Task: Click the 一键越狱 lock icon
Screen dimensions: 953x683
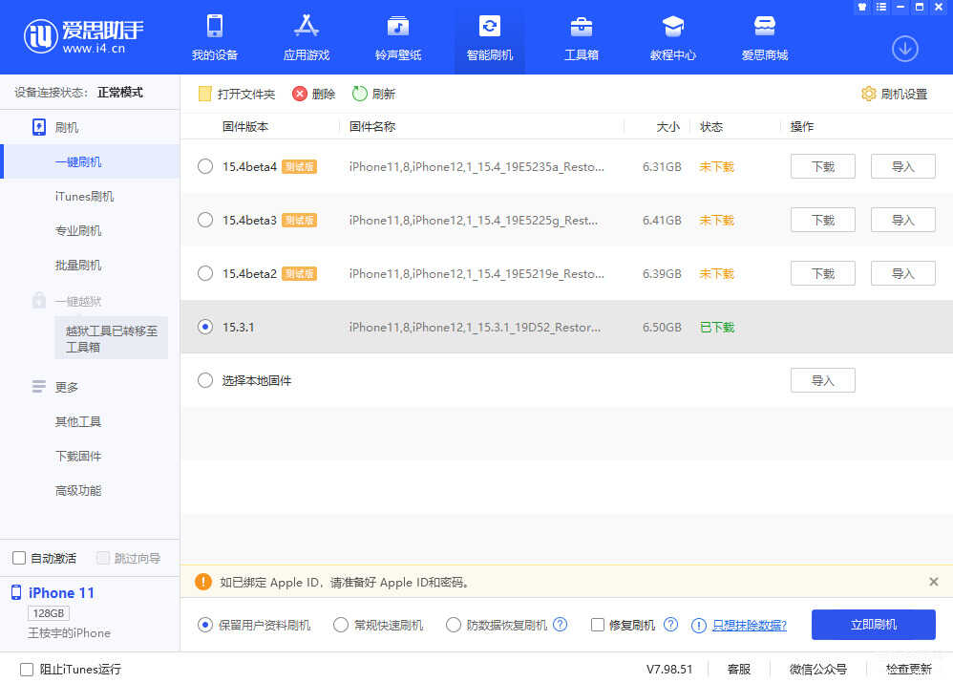Action: point(39,301)
